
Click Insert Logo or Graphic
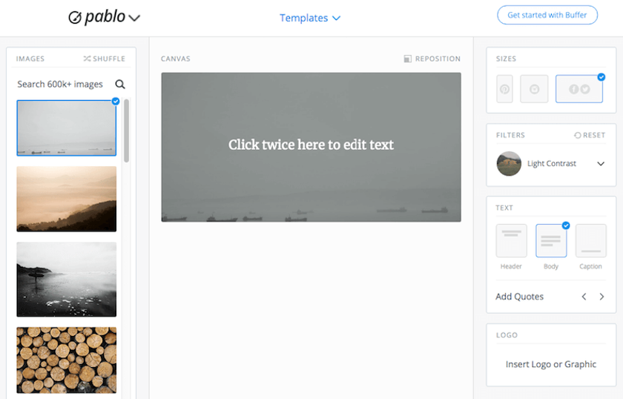pyautogui.click(x=550, y=364)
